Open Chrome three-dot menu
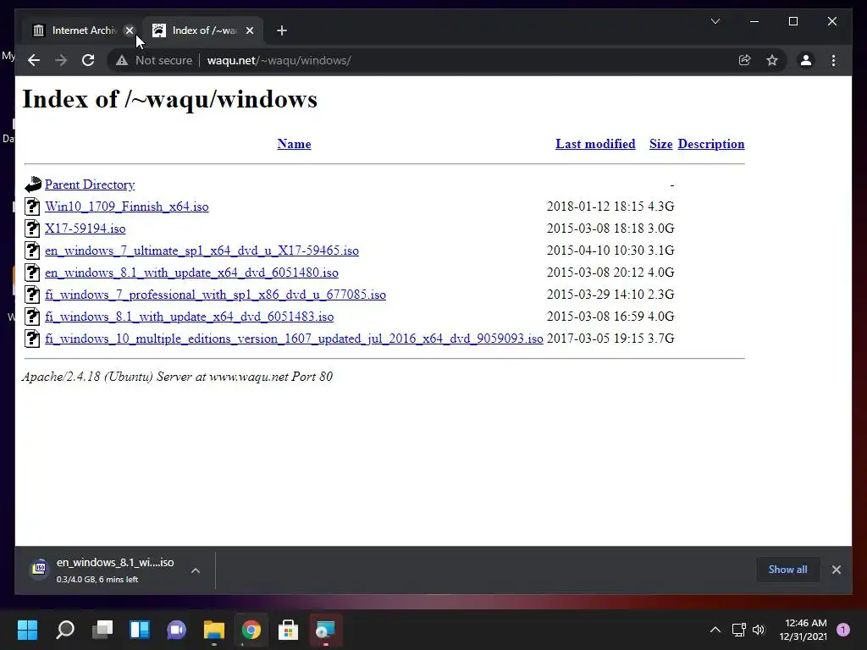The image size is (867, 650). click(833, 60)
